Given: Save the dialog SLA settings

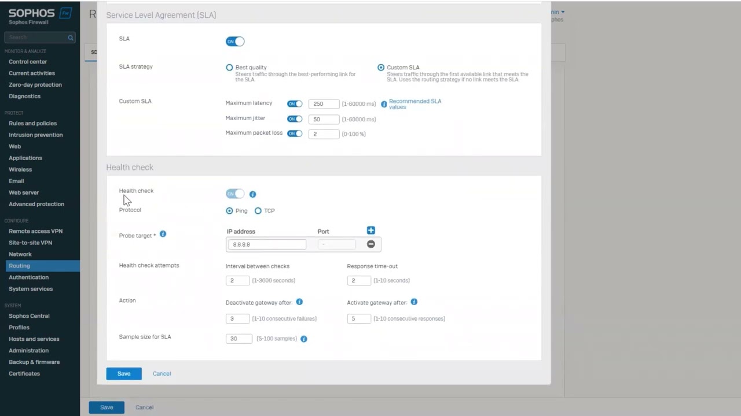Looking at the screenshot, I should (x=124, y=374).
